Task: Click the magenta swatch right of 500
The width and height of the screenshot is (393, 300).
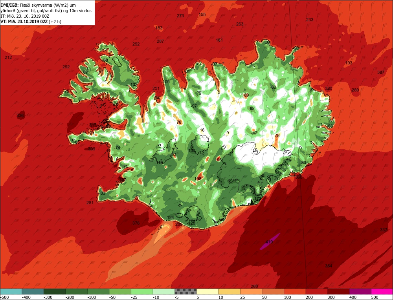Action: tap(382, 291)
